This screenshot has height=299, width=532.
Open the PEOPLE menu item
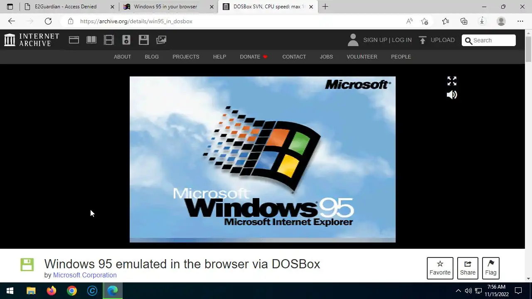[401, 57]
